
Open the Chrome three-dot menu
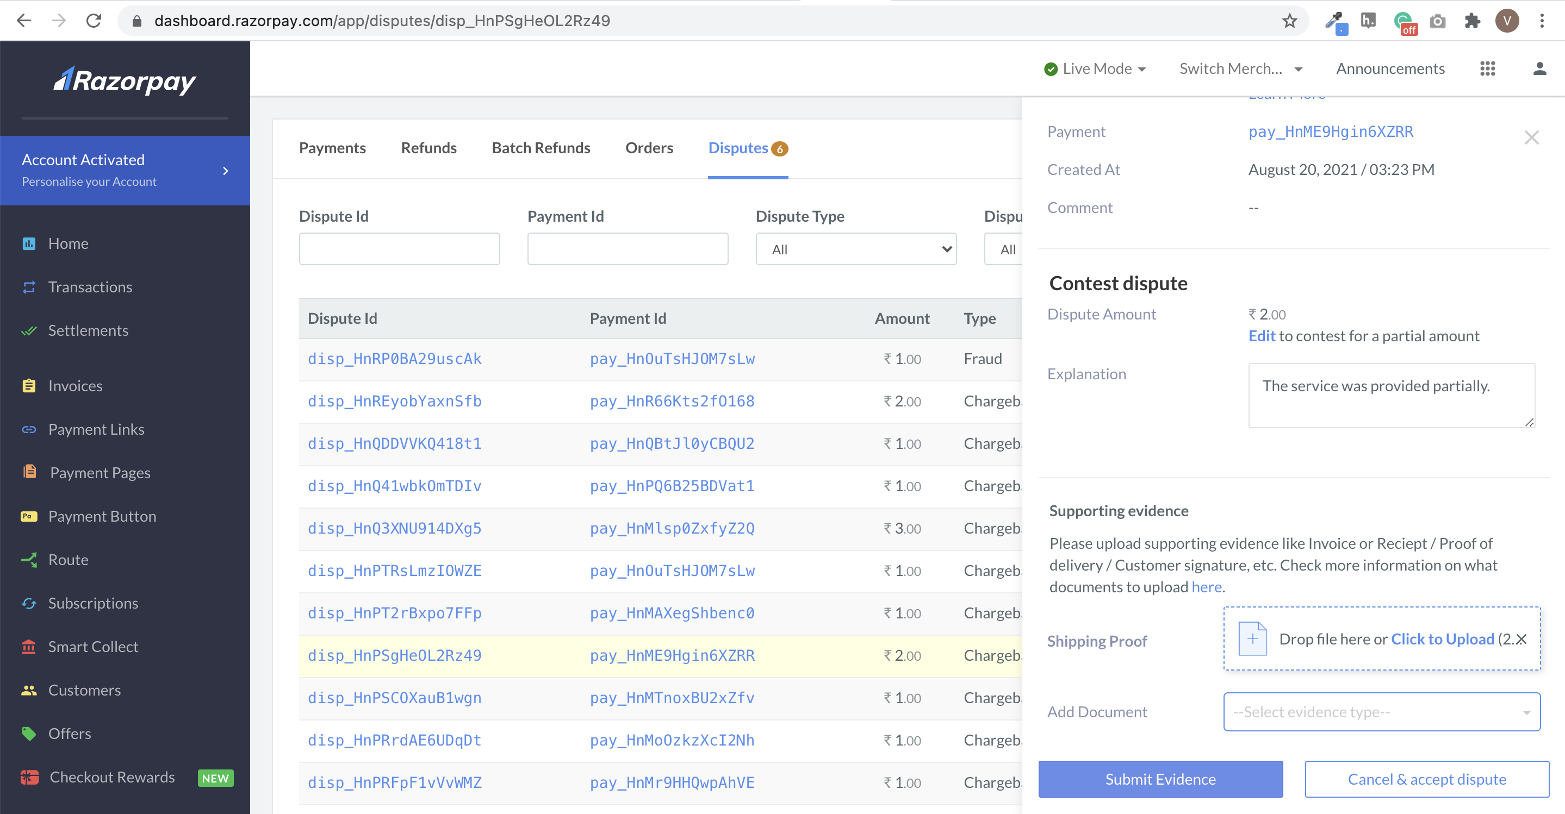(x=1542, y=21)
